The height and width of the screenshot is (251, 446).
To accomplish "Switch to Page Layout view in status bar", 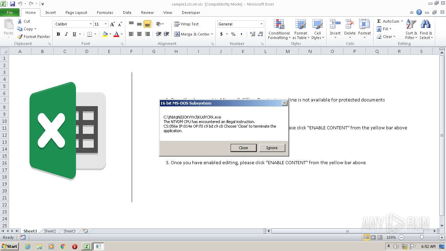I will (373, 237).
